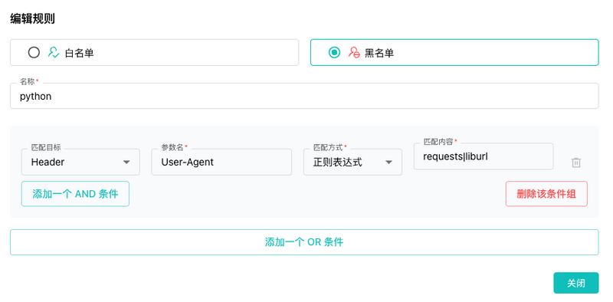
Task: Focus the 名称 field containing python
Action: (x=304, y=96)
